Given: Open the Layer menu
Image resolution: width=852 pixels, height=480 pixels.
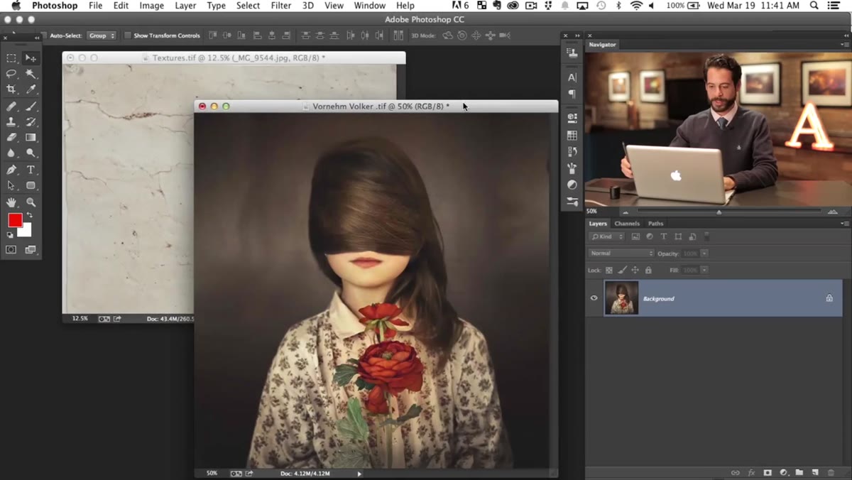Looking at the screenshot, I should [x=185, y=6].
